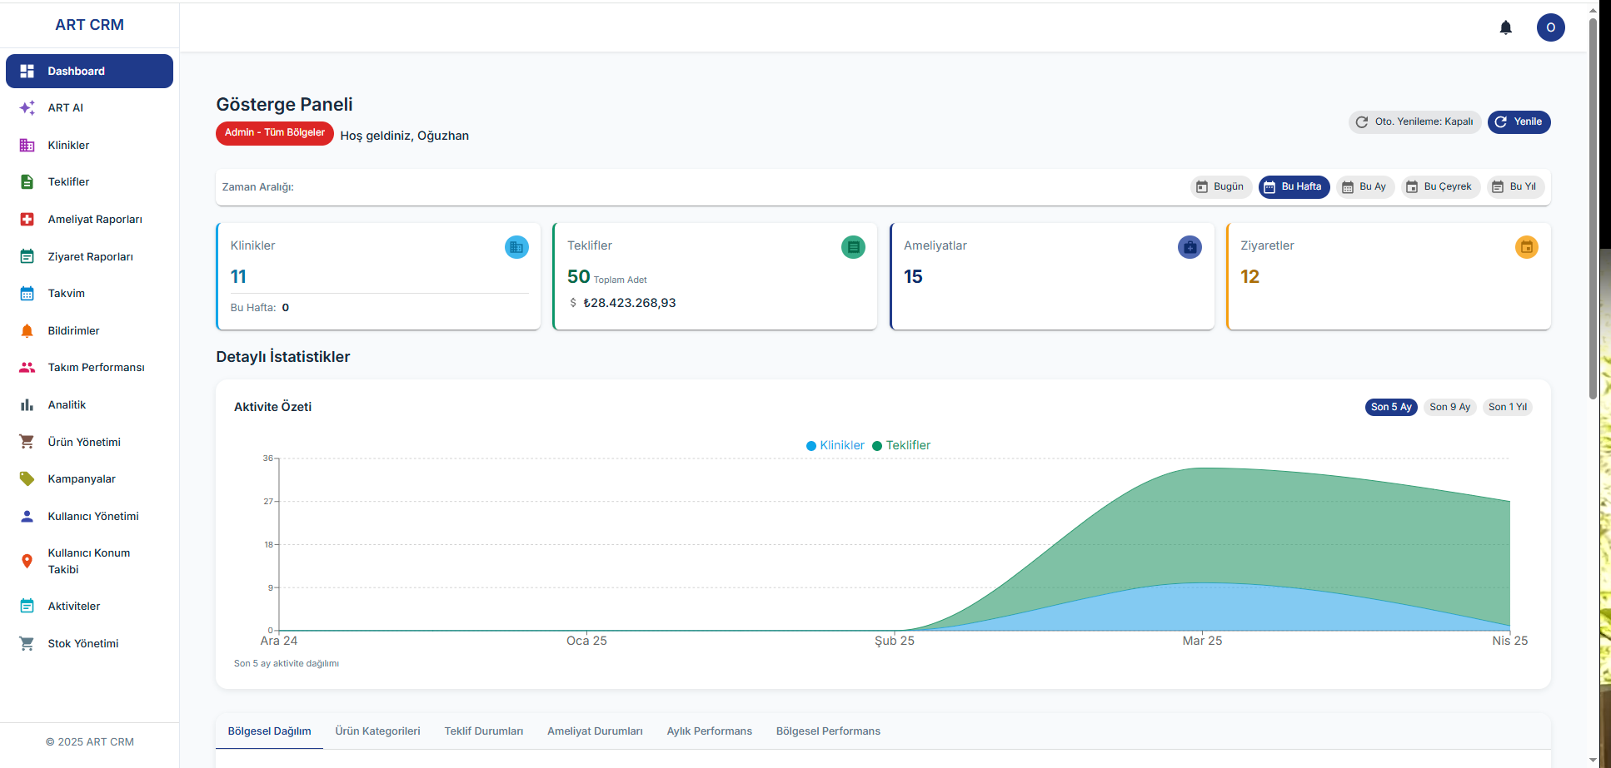Click the Klinikler card building icon
1611x768 pixels.
(516, 247)
